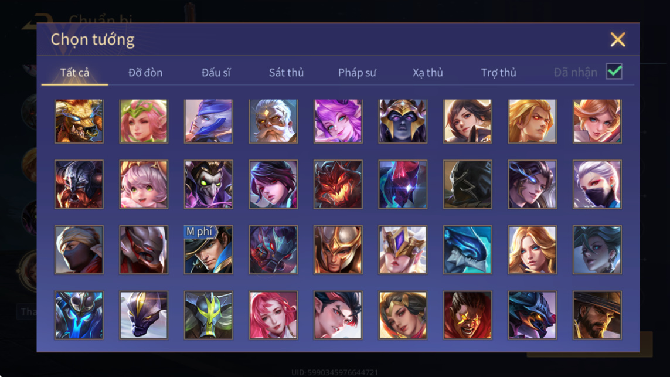Filter heroes by "Xạ thủ" tab
This screenshot has height=377, width=670.
428,73
